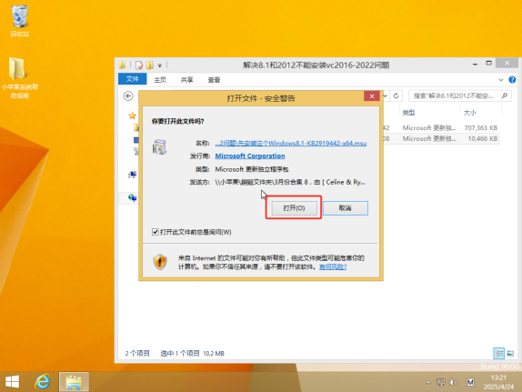Click the quick access properties icon in title bar
The height and width of the screenshot is (392, 522).
[x=139, y=65]
